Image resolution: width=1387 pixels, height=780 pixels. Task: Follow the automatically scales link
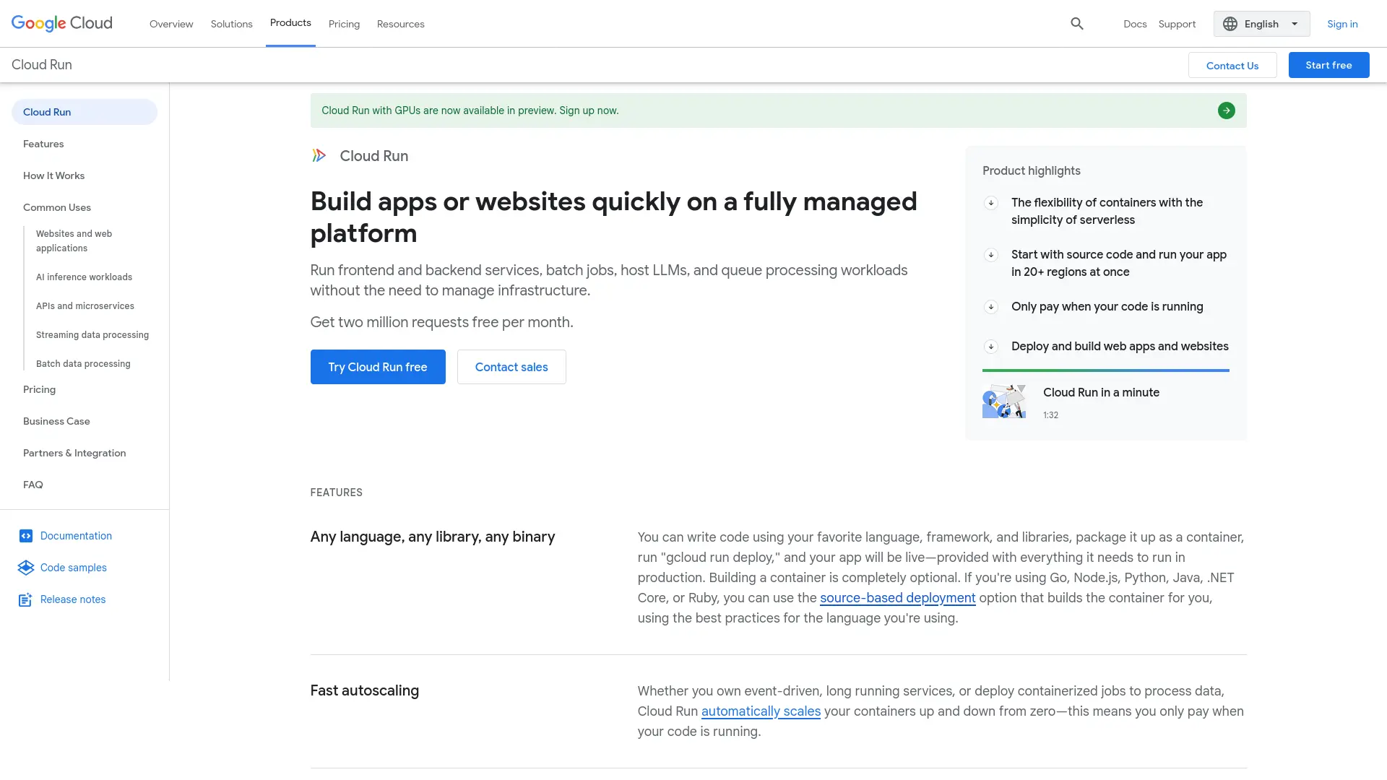coord(761,711)
